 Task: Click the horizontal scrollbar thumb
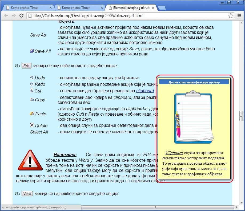(158, 207)
